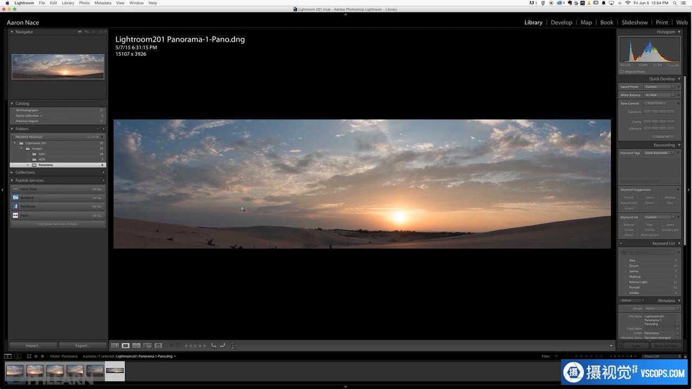Select Loupe view icon in toolbar

coord(125,346)
